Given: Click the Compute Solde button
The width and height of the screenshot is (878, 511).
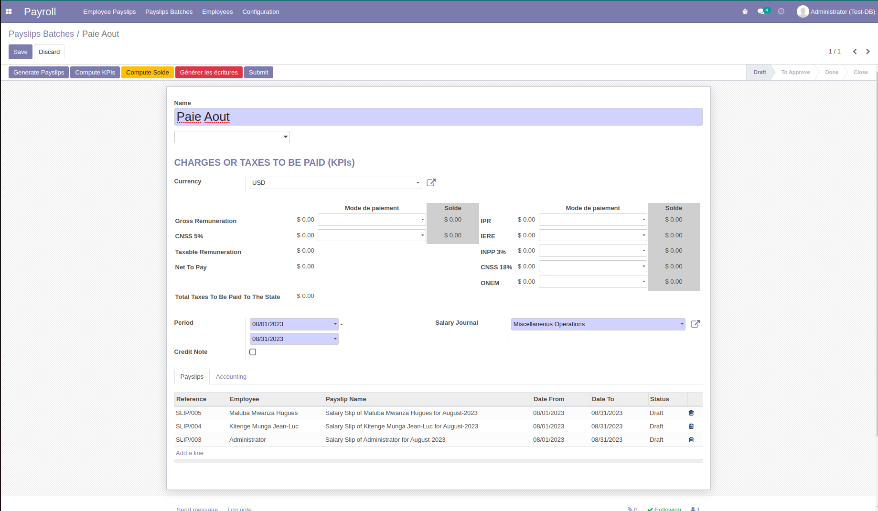Looking at the screenshot, I should (x=147, y=73).
